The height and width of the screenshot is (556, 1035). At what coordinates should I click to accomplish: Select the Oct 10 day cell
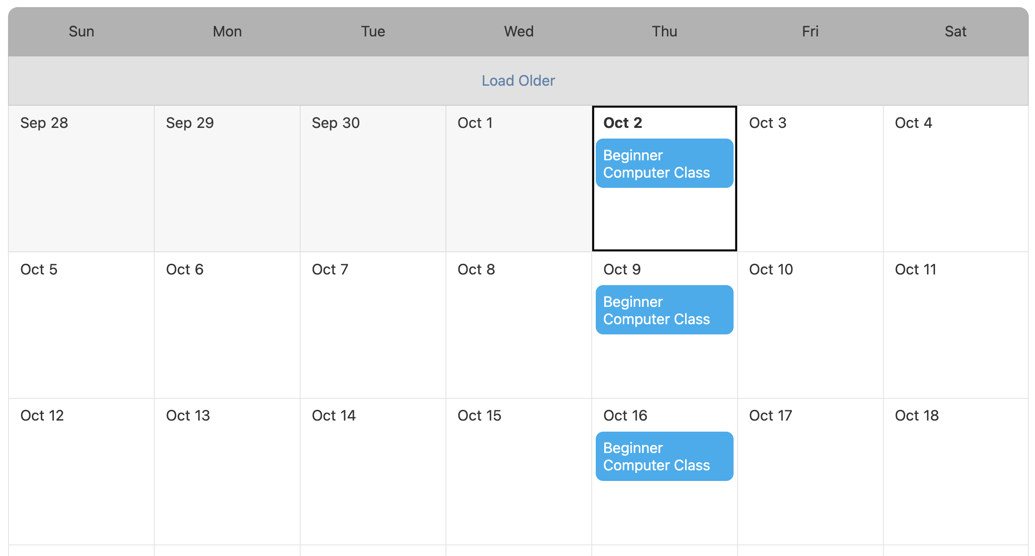[x=810, y=333]
